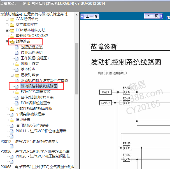Open P0026 - 进气VCP液压控制阀钳住 entry
The width and height of the screenshot is (170, 169).
click(43, 156)
